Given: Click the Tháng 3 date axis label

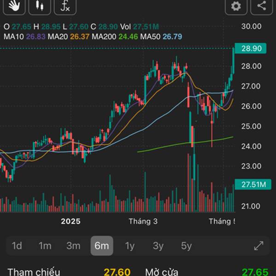Looking at the screenshot, I should coord(143,221).
